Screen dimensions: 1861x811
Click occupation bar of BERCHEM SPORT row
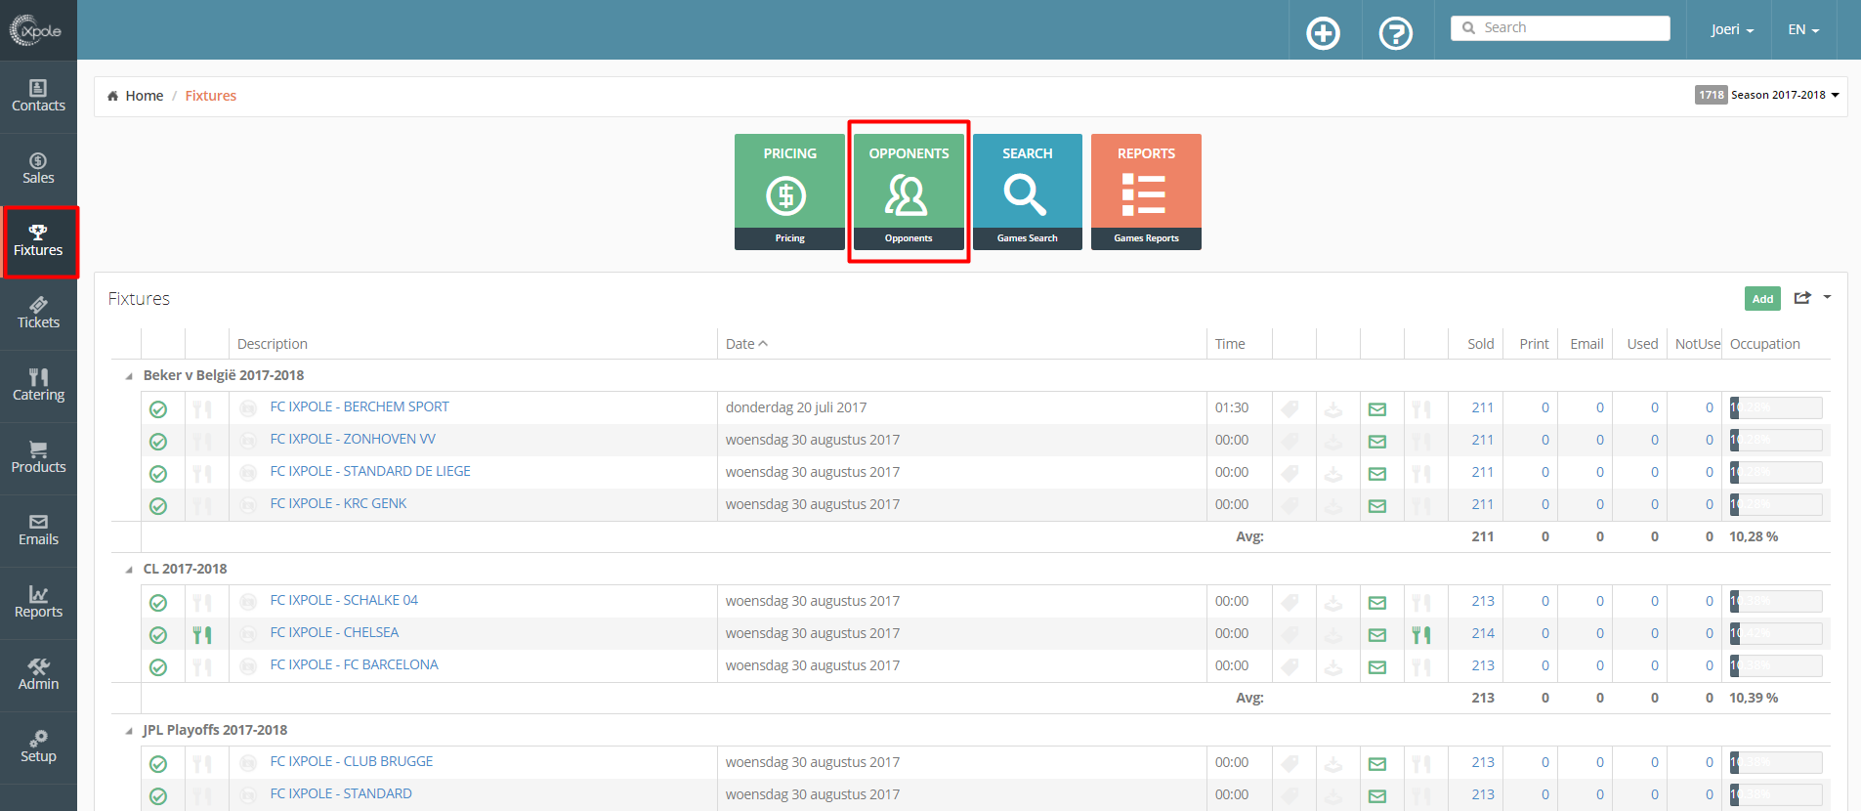[x=1775, y=407]
